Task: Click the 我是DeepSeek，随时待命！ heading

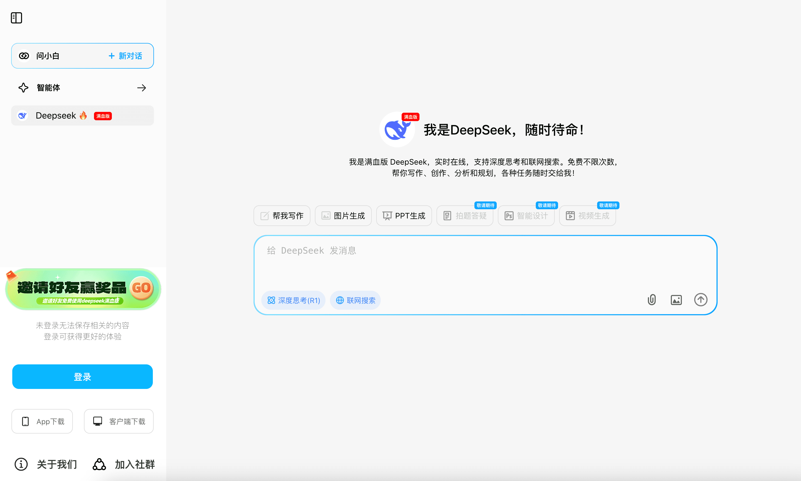Action: pos(504,130)
